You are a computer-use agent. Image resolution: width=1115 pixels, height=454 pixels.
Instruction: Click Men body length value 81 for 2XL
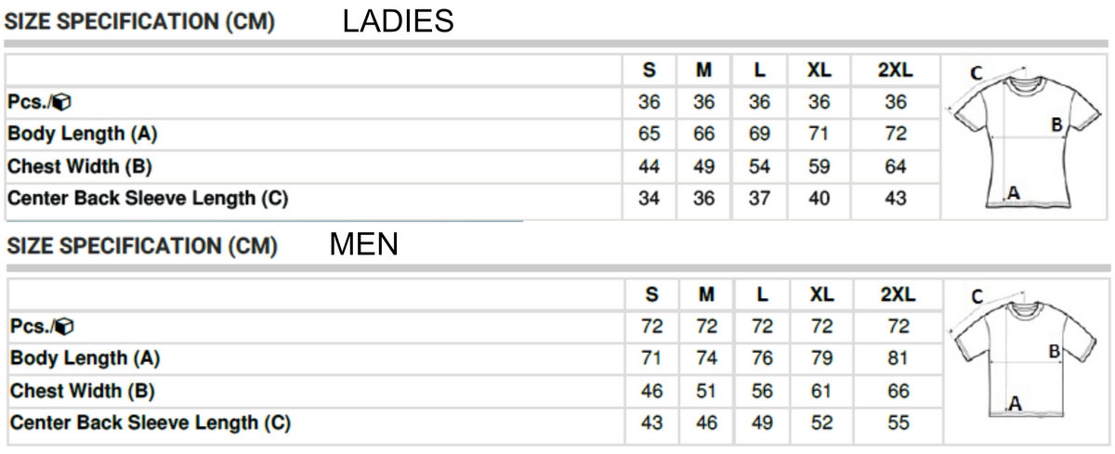898,358
